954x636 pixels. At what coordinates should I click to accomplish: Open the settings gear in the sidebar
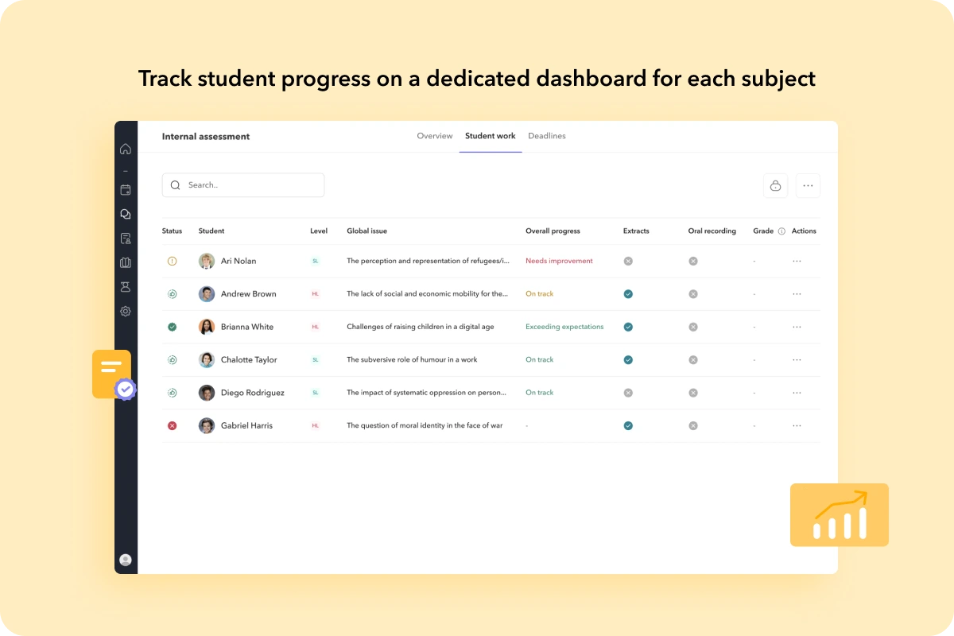tap(126, 312)
